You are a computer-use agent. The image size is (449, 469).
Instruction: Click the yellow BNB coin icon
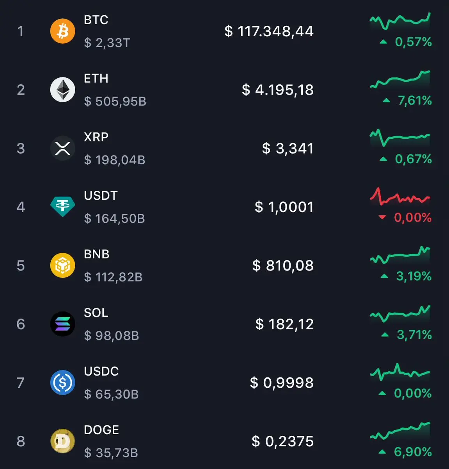click(62, 265)
